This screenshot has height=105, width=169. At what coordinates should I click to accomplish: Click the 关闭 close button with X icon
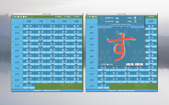pos(139,64)
